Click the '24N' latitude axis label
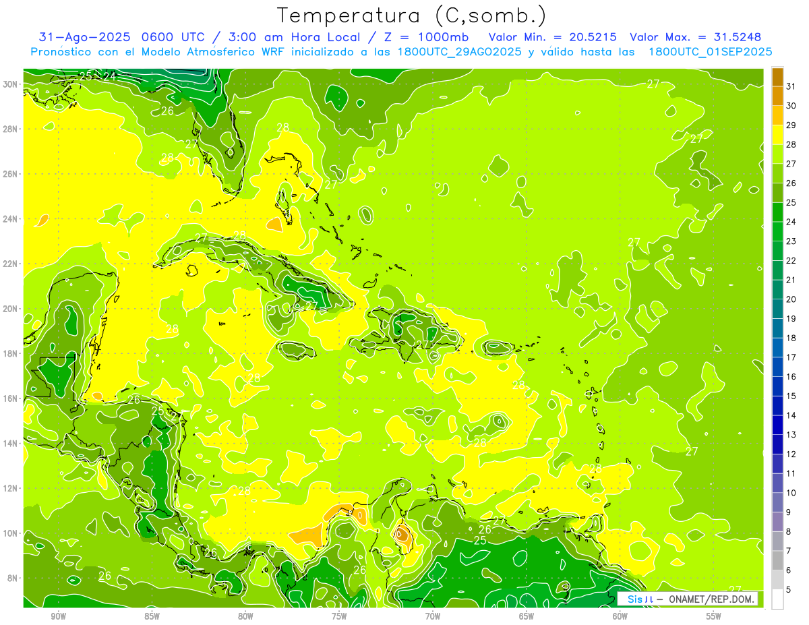The width and height of the screenshot is (809, 625). (11, 219)
